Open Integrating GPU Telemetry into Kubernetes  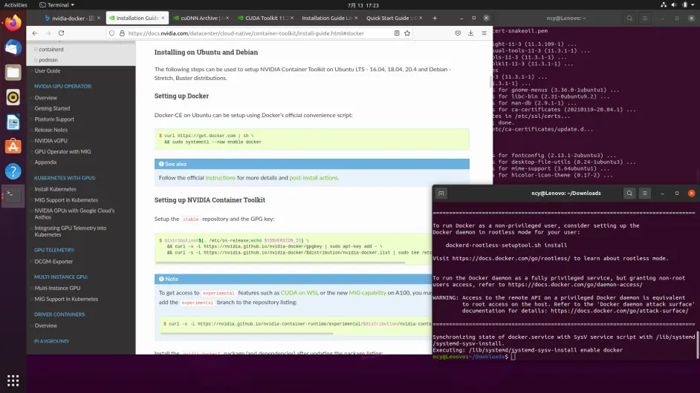(x=71, y=231)
